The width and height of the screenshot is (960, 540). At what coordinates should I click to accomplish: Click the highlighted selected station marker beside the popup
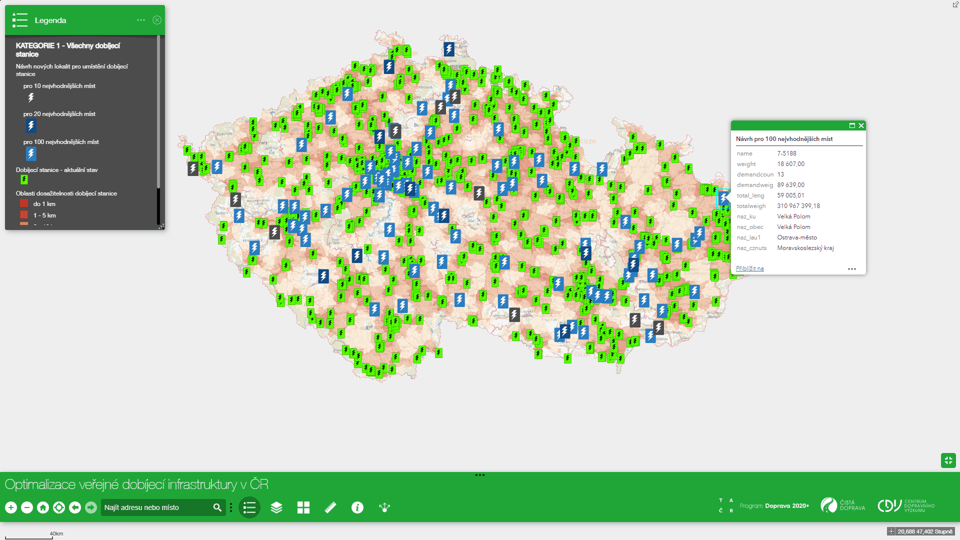click(x=723, y=198)
